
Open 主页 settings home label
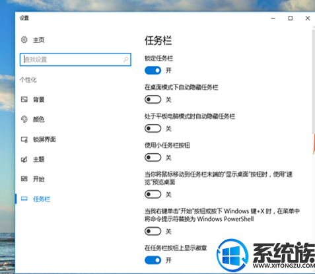click(x=39, y=40)
